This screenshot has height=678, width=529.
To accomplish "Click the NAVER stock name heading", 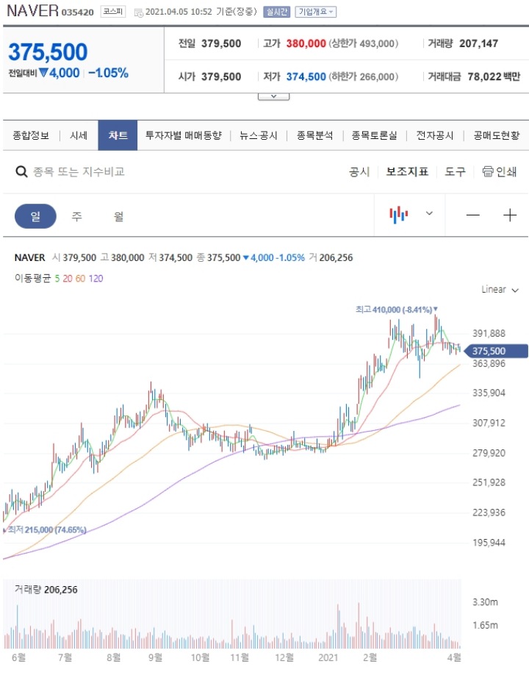I will click(32, 11).
